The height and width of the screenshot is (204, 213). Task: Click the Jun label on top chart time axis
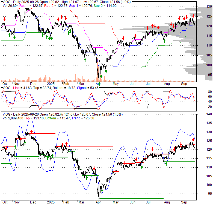[x=133, y=84]
